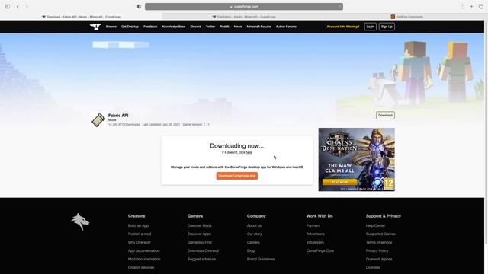Open Download Overwolf footer link
The image size is (488, 274).
[204, 250]
